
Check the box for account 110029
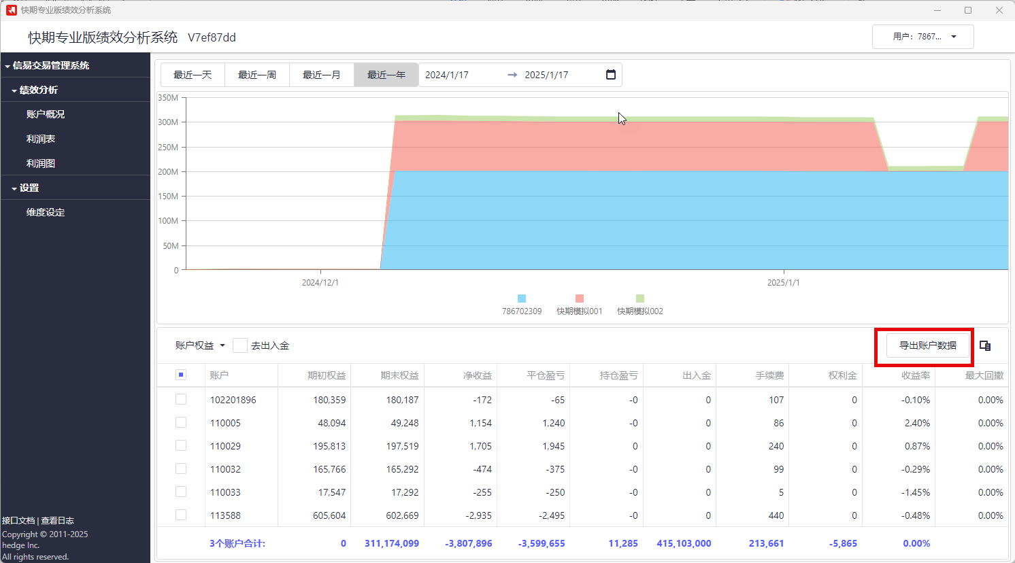pos(181,445)
